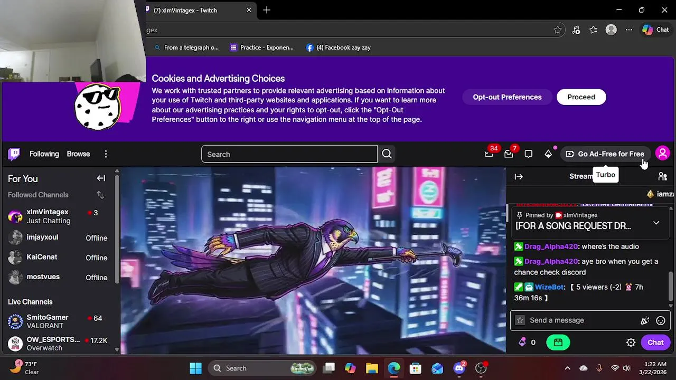Click Drag_Alpha420 username in 'where's the audio' message
This screenshot has height=380, width=676.
click(x=551, y=246)
